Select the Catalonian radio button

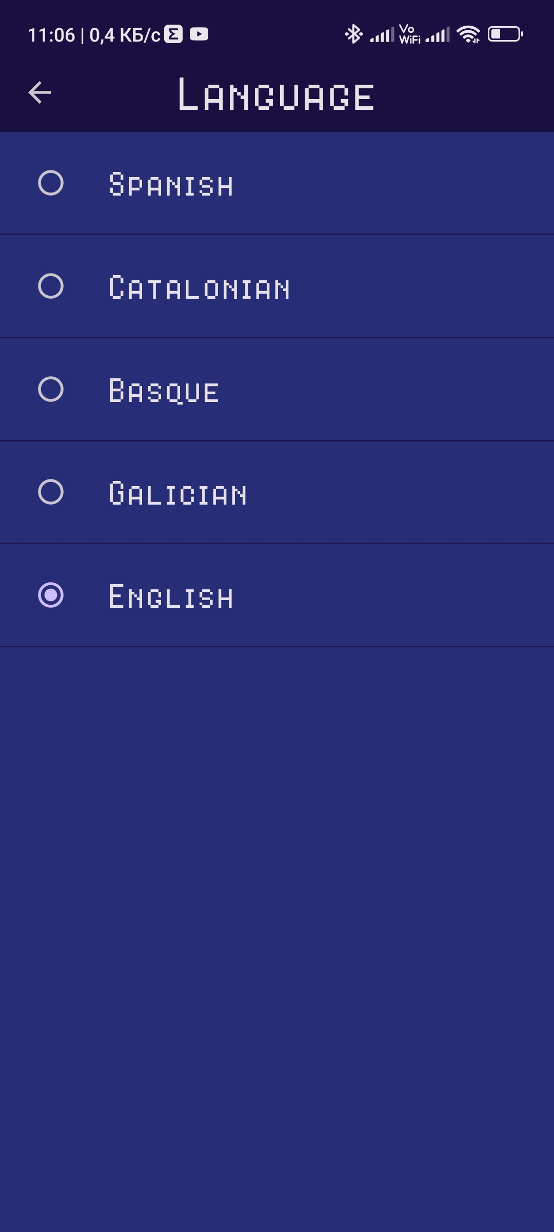click(51, 286)
